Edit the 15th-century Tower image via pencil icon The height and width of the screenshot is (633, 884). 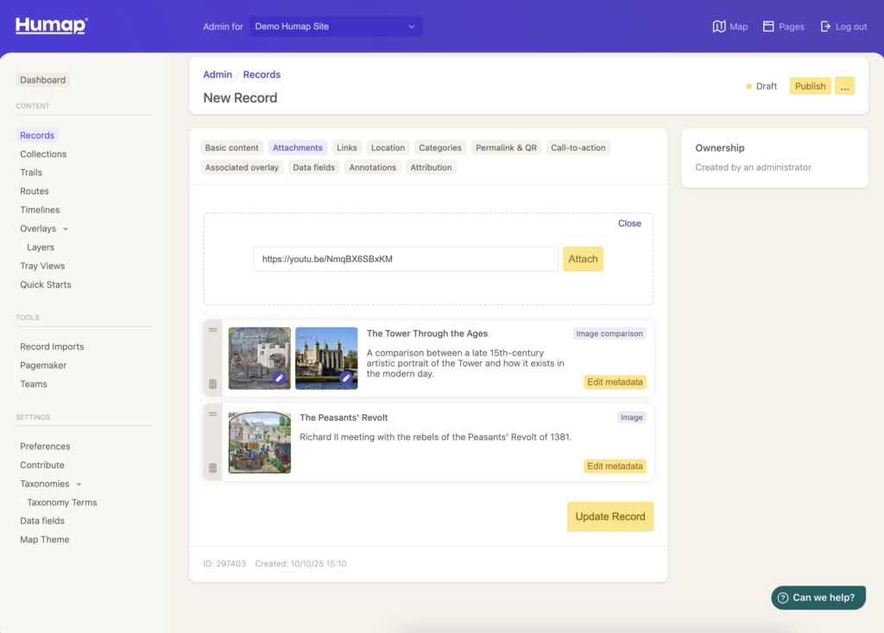(280, 376)
